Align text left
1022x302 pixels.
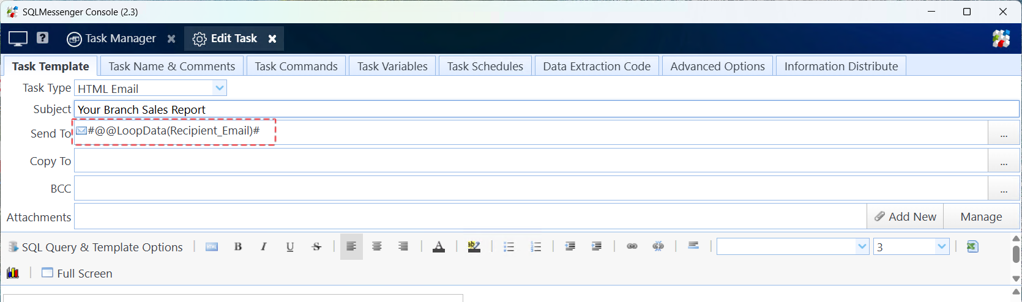click(351, 246)
